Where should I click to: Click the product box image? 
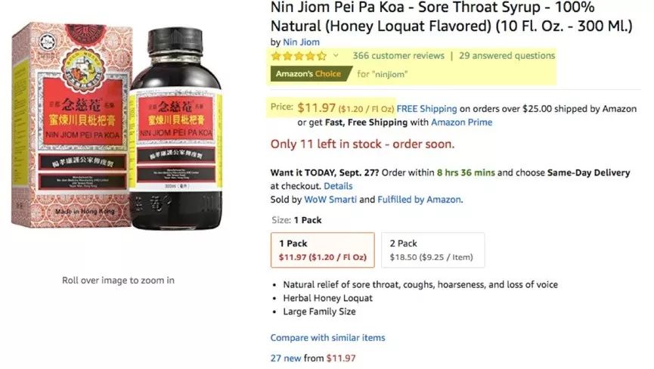pos(71,125)
